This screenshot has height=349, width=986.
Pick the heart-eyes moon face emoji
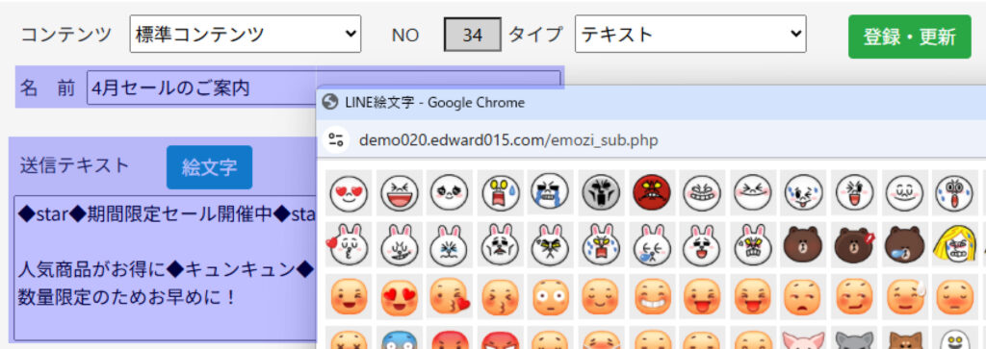pos(349,192)
